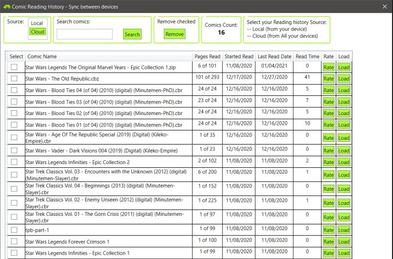Tick Star Trek Classics Vol. 02 checkbox
This screenshot has width=393, height=259.
14,203
